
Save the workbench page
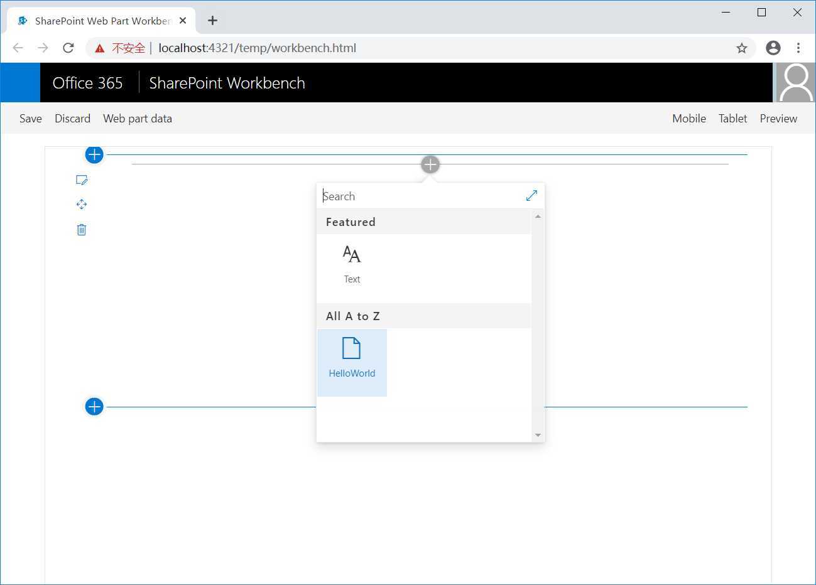tap(31, 119)
